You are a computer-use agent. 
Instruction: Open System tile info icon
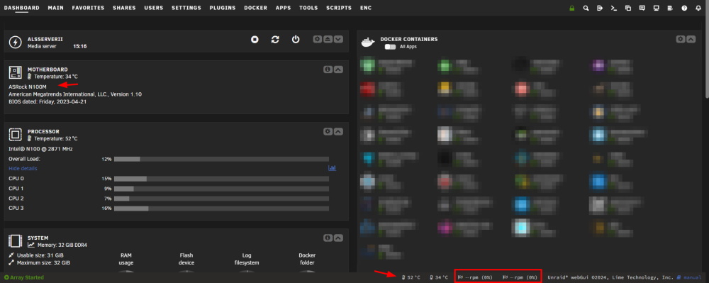328,238
